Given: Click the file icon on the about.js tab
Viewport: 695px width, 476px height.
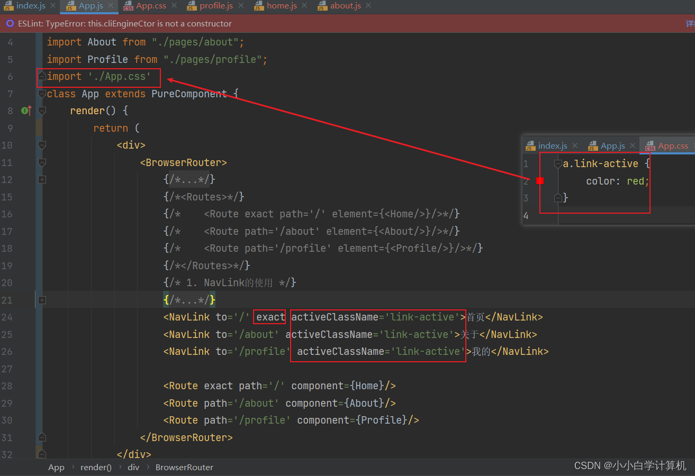Looking at the screenshot, I should 321,7.
